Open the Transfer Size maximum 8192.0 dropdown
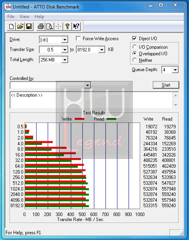 (102, 50)
